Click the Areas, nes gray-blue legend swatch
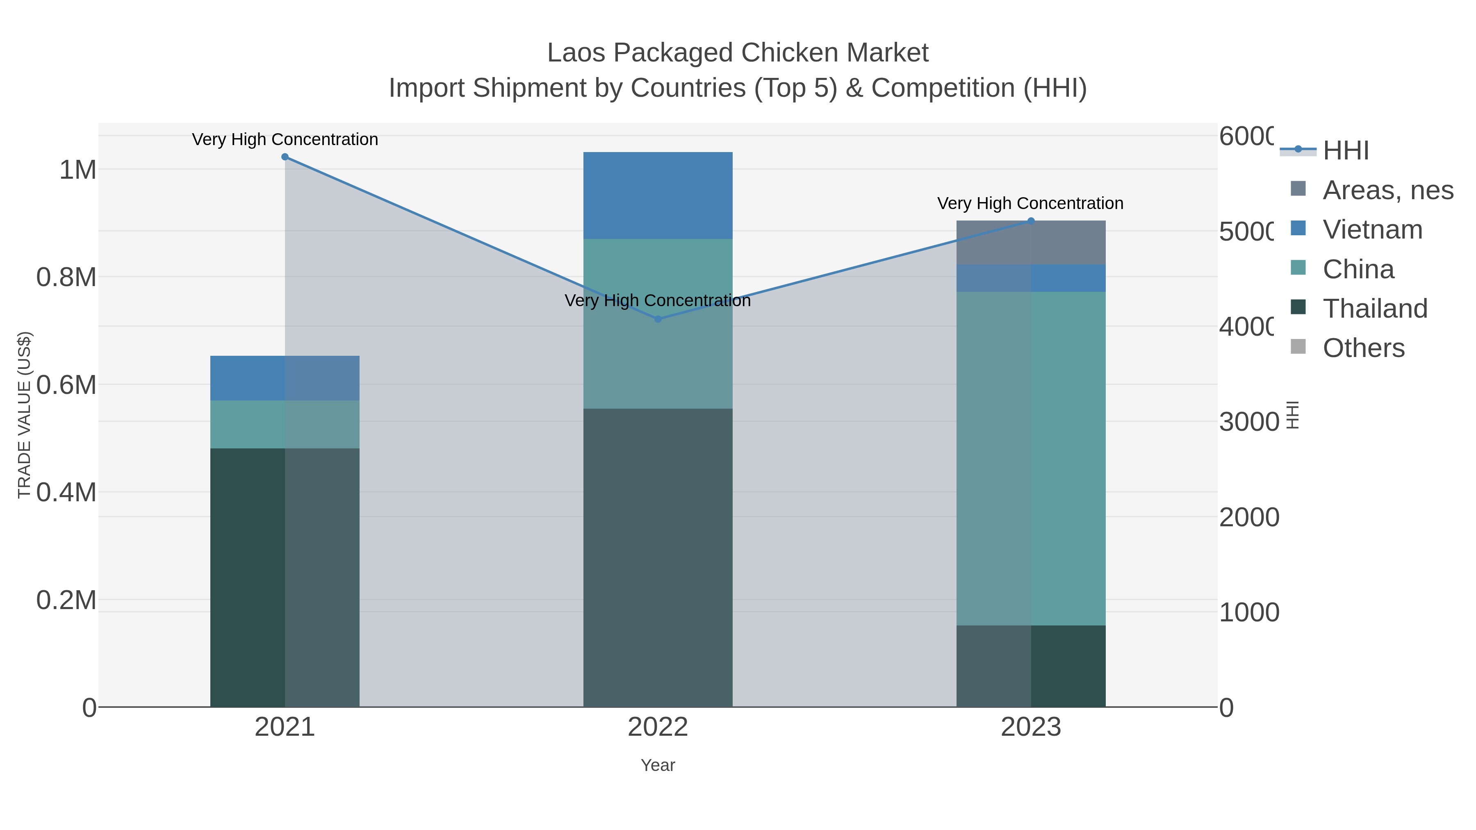The image size is (1476, 830). pyautogui.click(x=1298, y=189)
